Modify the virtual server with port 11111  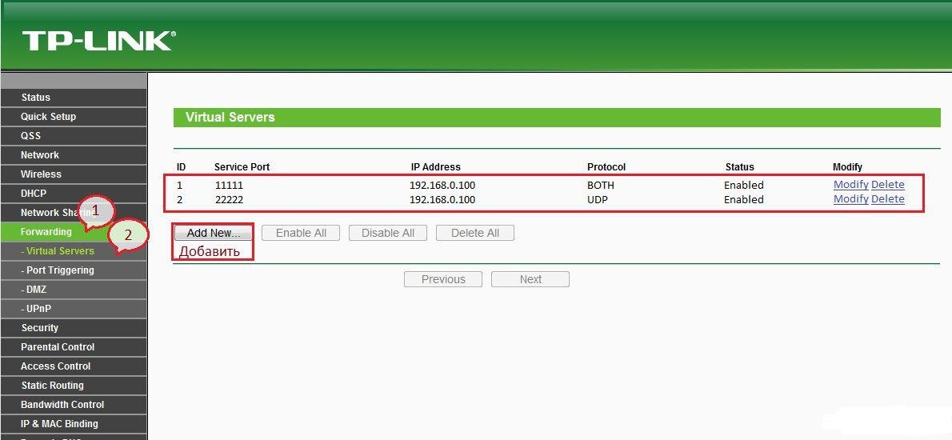tap(850, 185)
